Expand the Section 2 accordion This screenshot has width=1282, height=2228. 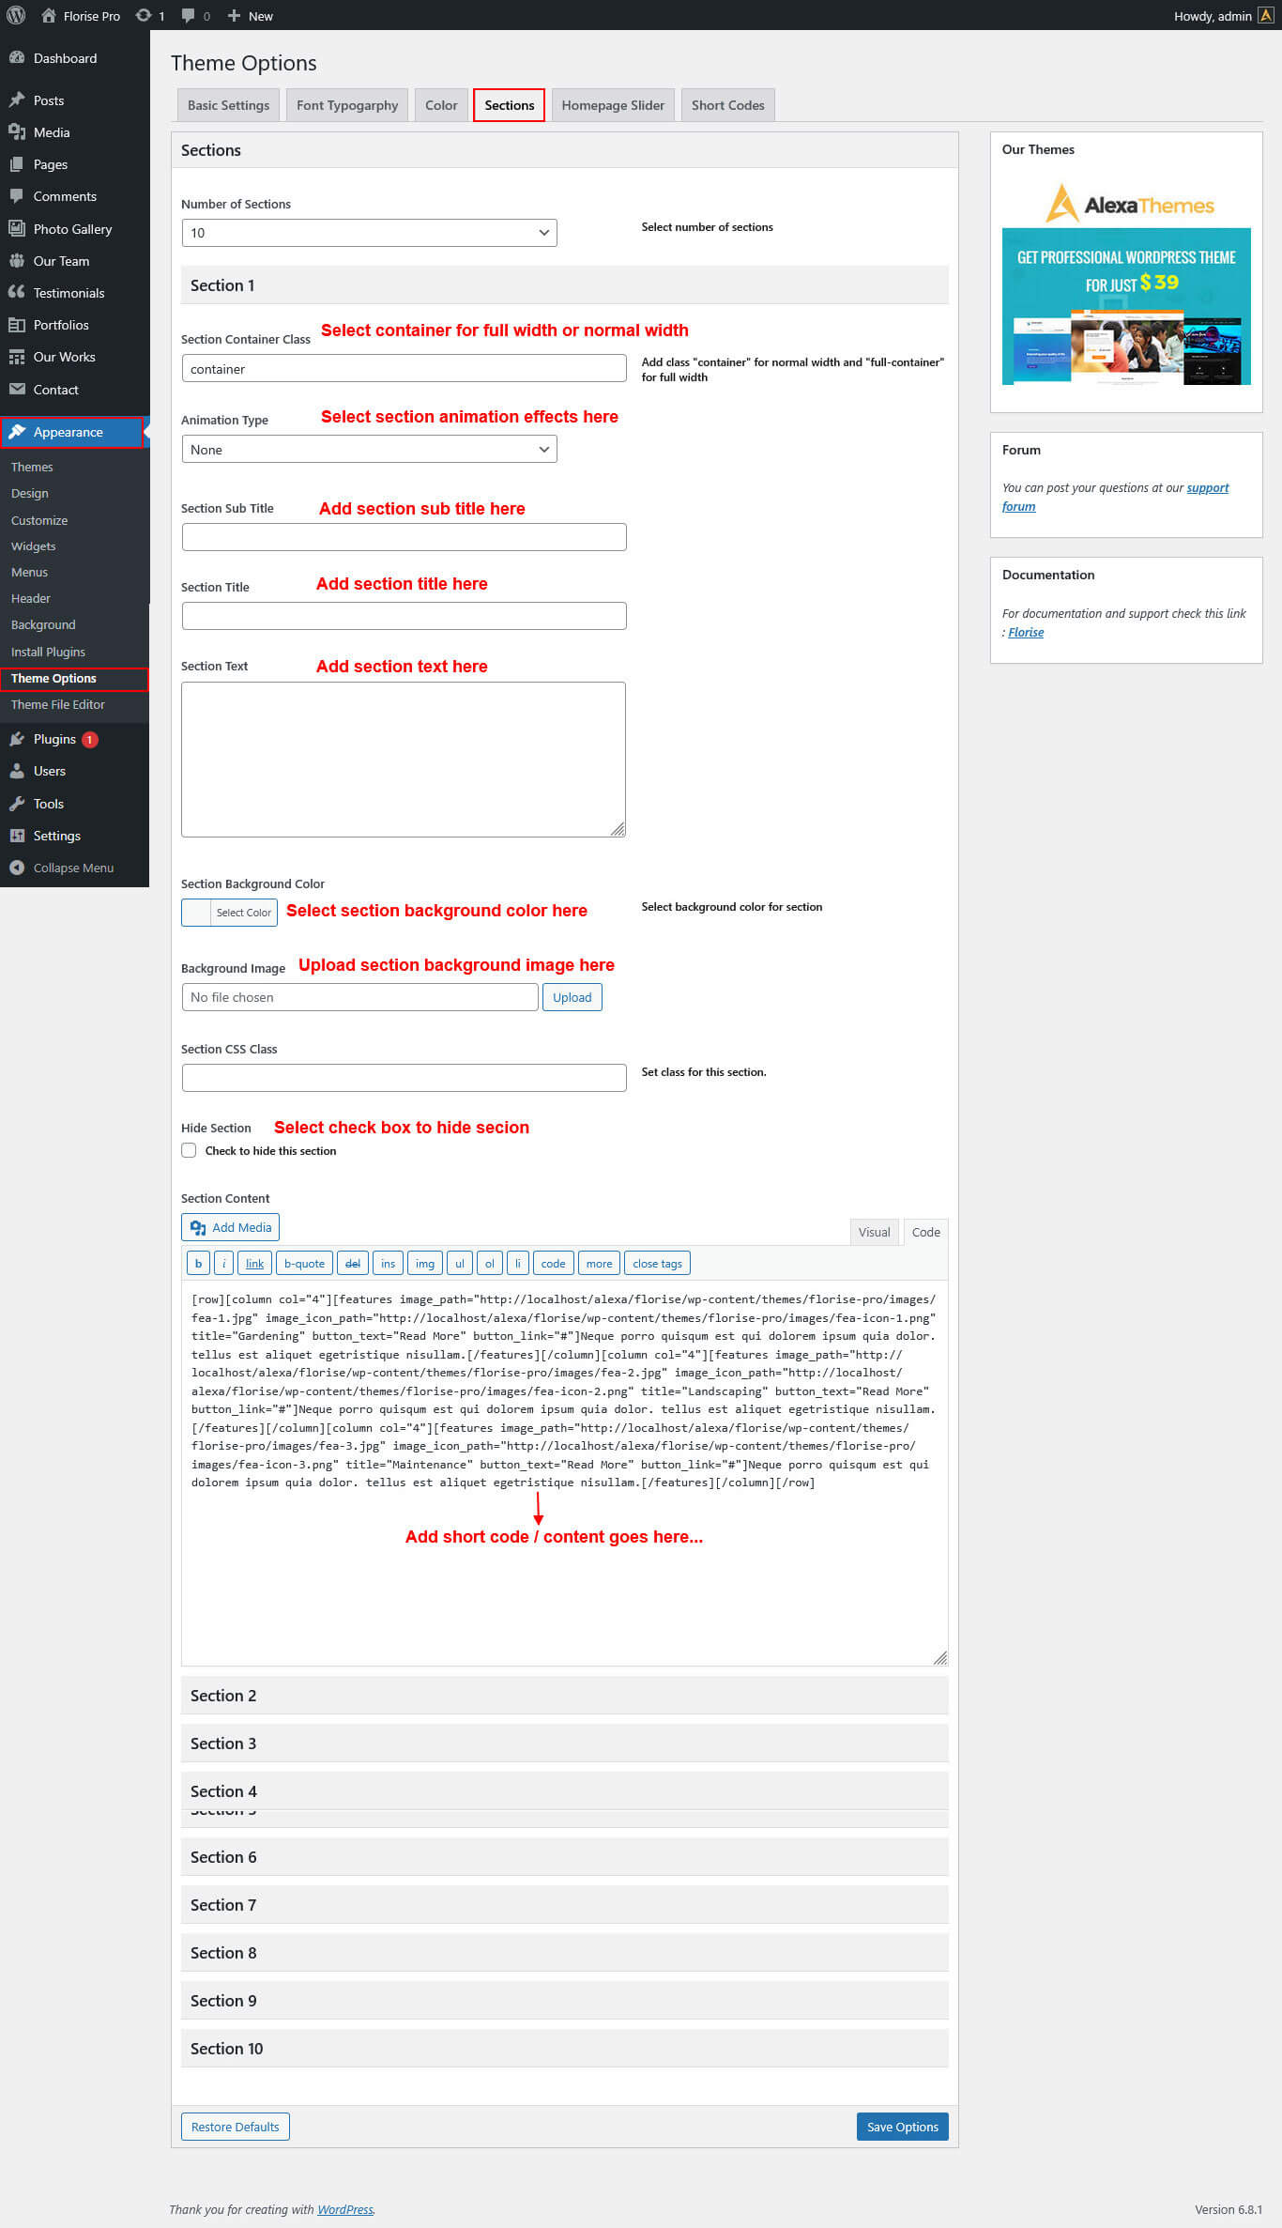pyautogui.click(x=563, y=1695)
